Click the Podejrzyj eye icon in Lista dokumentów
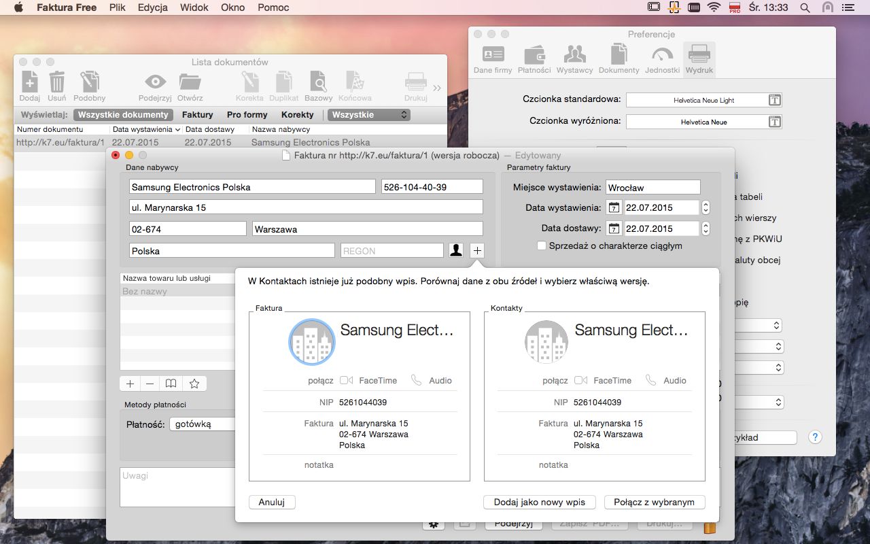This screenshot has height=544, width=870. (x=155, y=82)
